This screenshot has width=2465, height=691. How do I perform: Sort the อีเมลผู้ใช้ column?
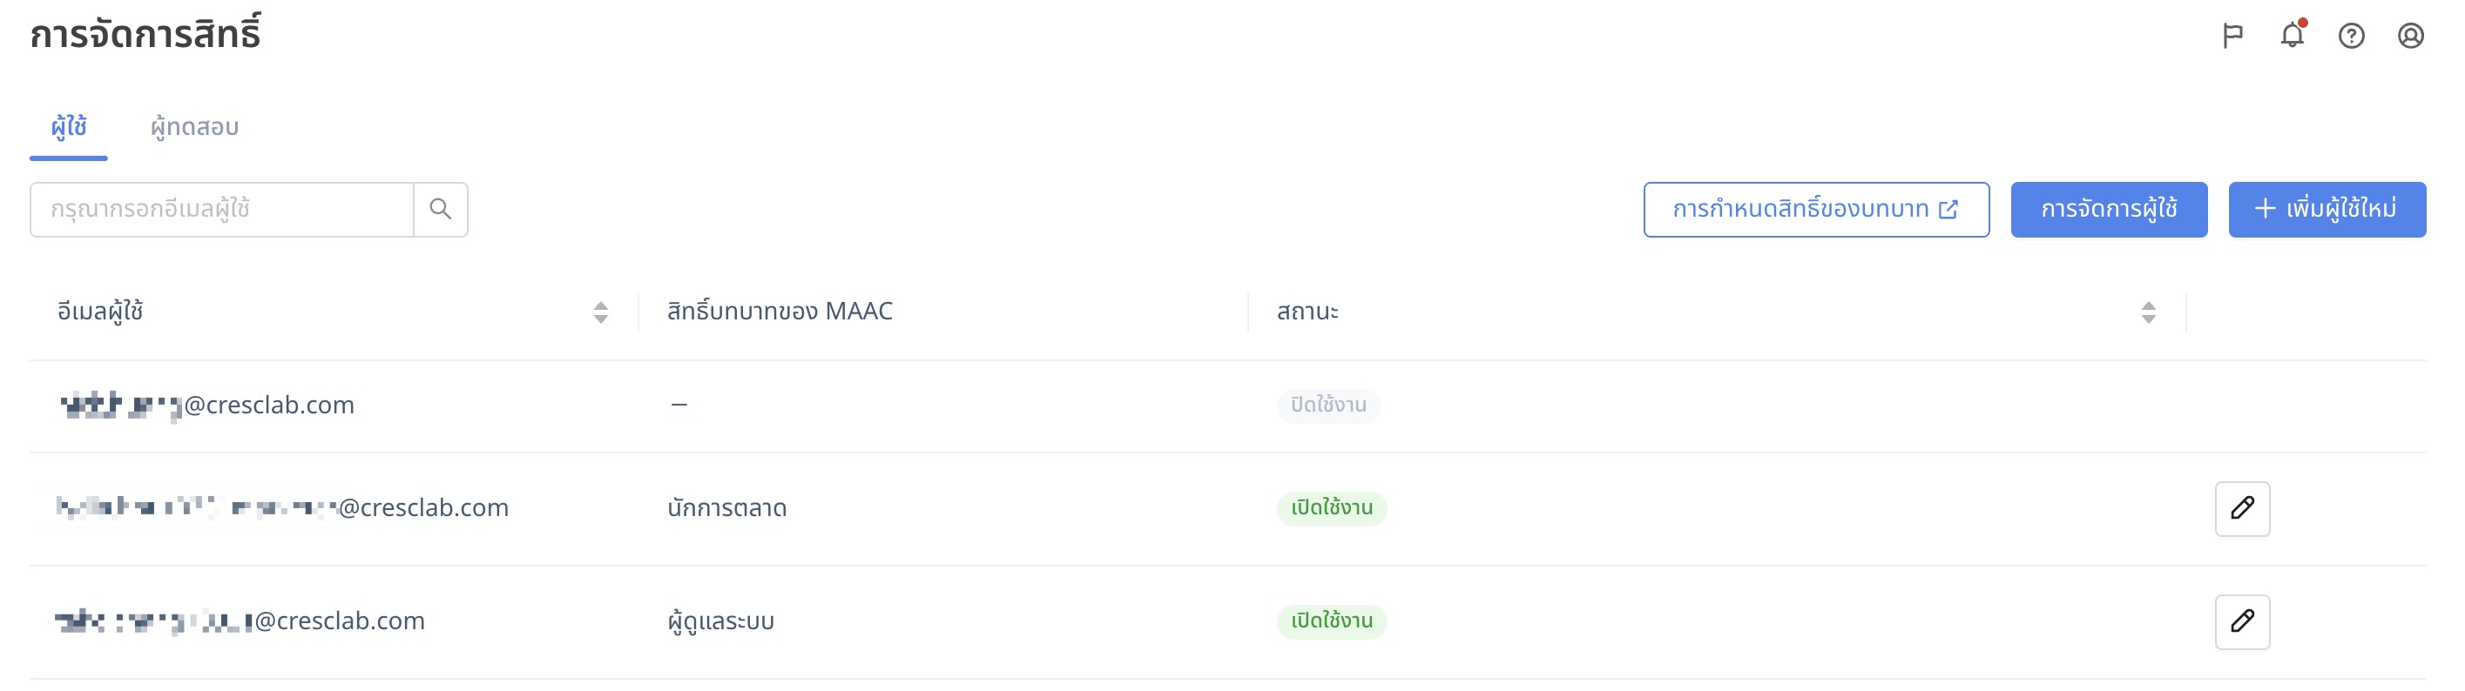click(x=601, y=312)
